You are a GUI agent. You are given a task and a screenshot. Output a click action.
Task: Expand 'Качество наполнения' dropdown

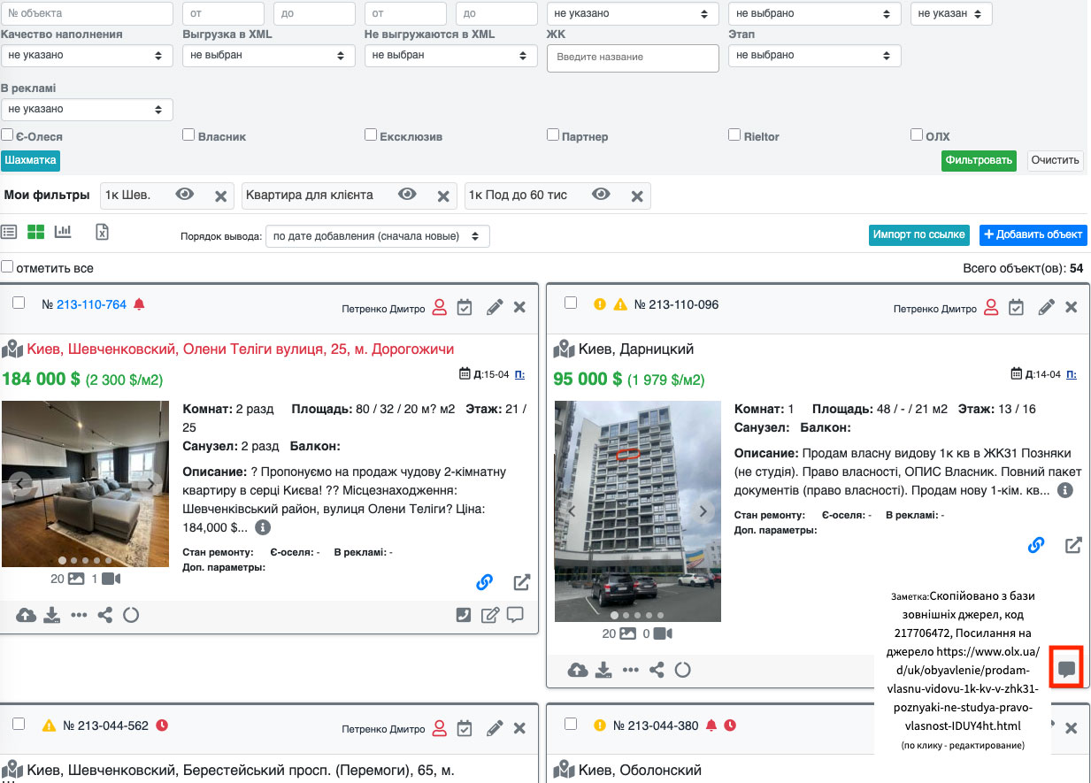tap(87, 55)
